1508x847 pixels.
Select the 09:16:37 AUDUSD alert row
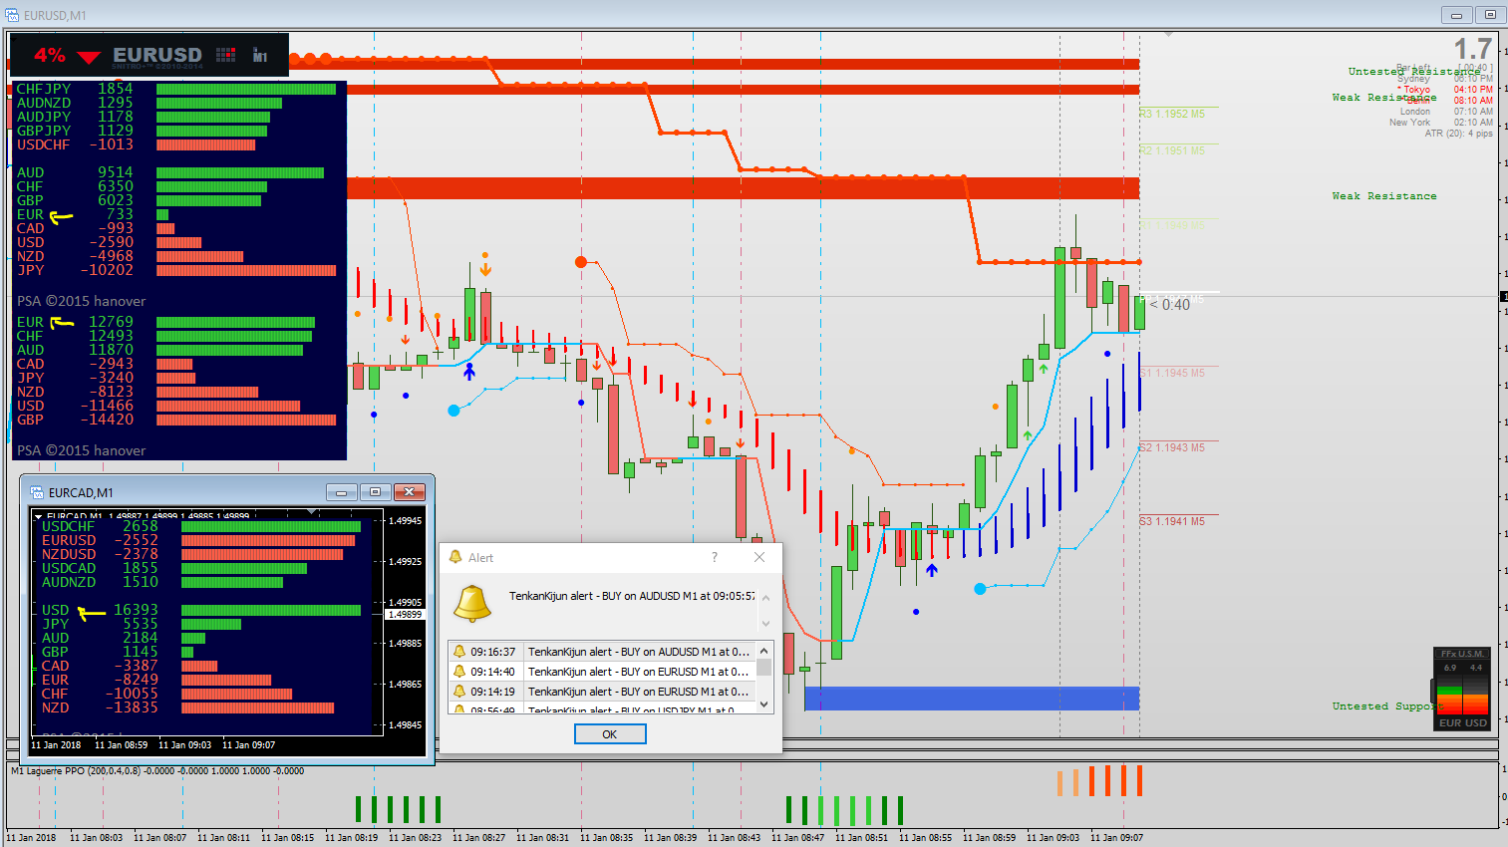(x=601, y=652)
